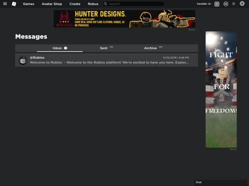Report the Hunter Designs banner ad
Viewport: 249px width, 186px height.
(x=192, y=30)
